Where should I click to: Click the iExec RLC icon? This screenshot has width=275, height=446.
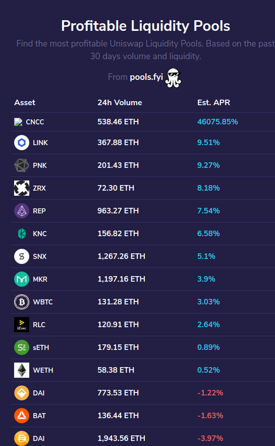pos(22,325)
